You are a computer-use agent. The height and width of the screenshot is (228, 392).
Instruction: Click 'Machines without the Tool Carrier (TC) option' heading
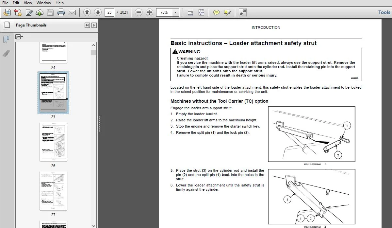coord(219,101)
